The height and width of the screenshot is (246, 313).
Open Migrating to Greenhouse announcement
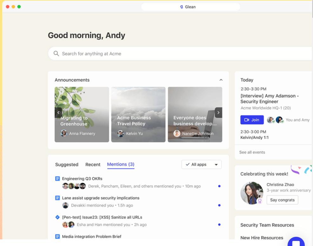pyautogui.click(x=82, y=114)
